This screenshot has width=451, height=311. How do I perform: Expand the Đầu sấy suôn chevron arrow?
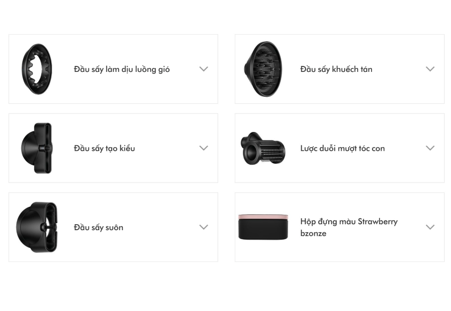[x=204, y=227]
